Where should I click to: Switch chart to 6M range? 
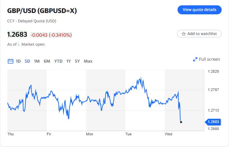[47, 61]
